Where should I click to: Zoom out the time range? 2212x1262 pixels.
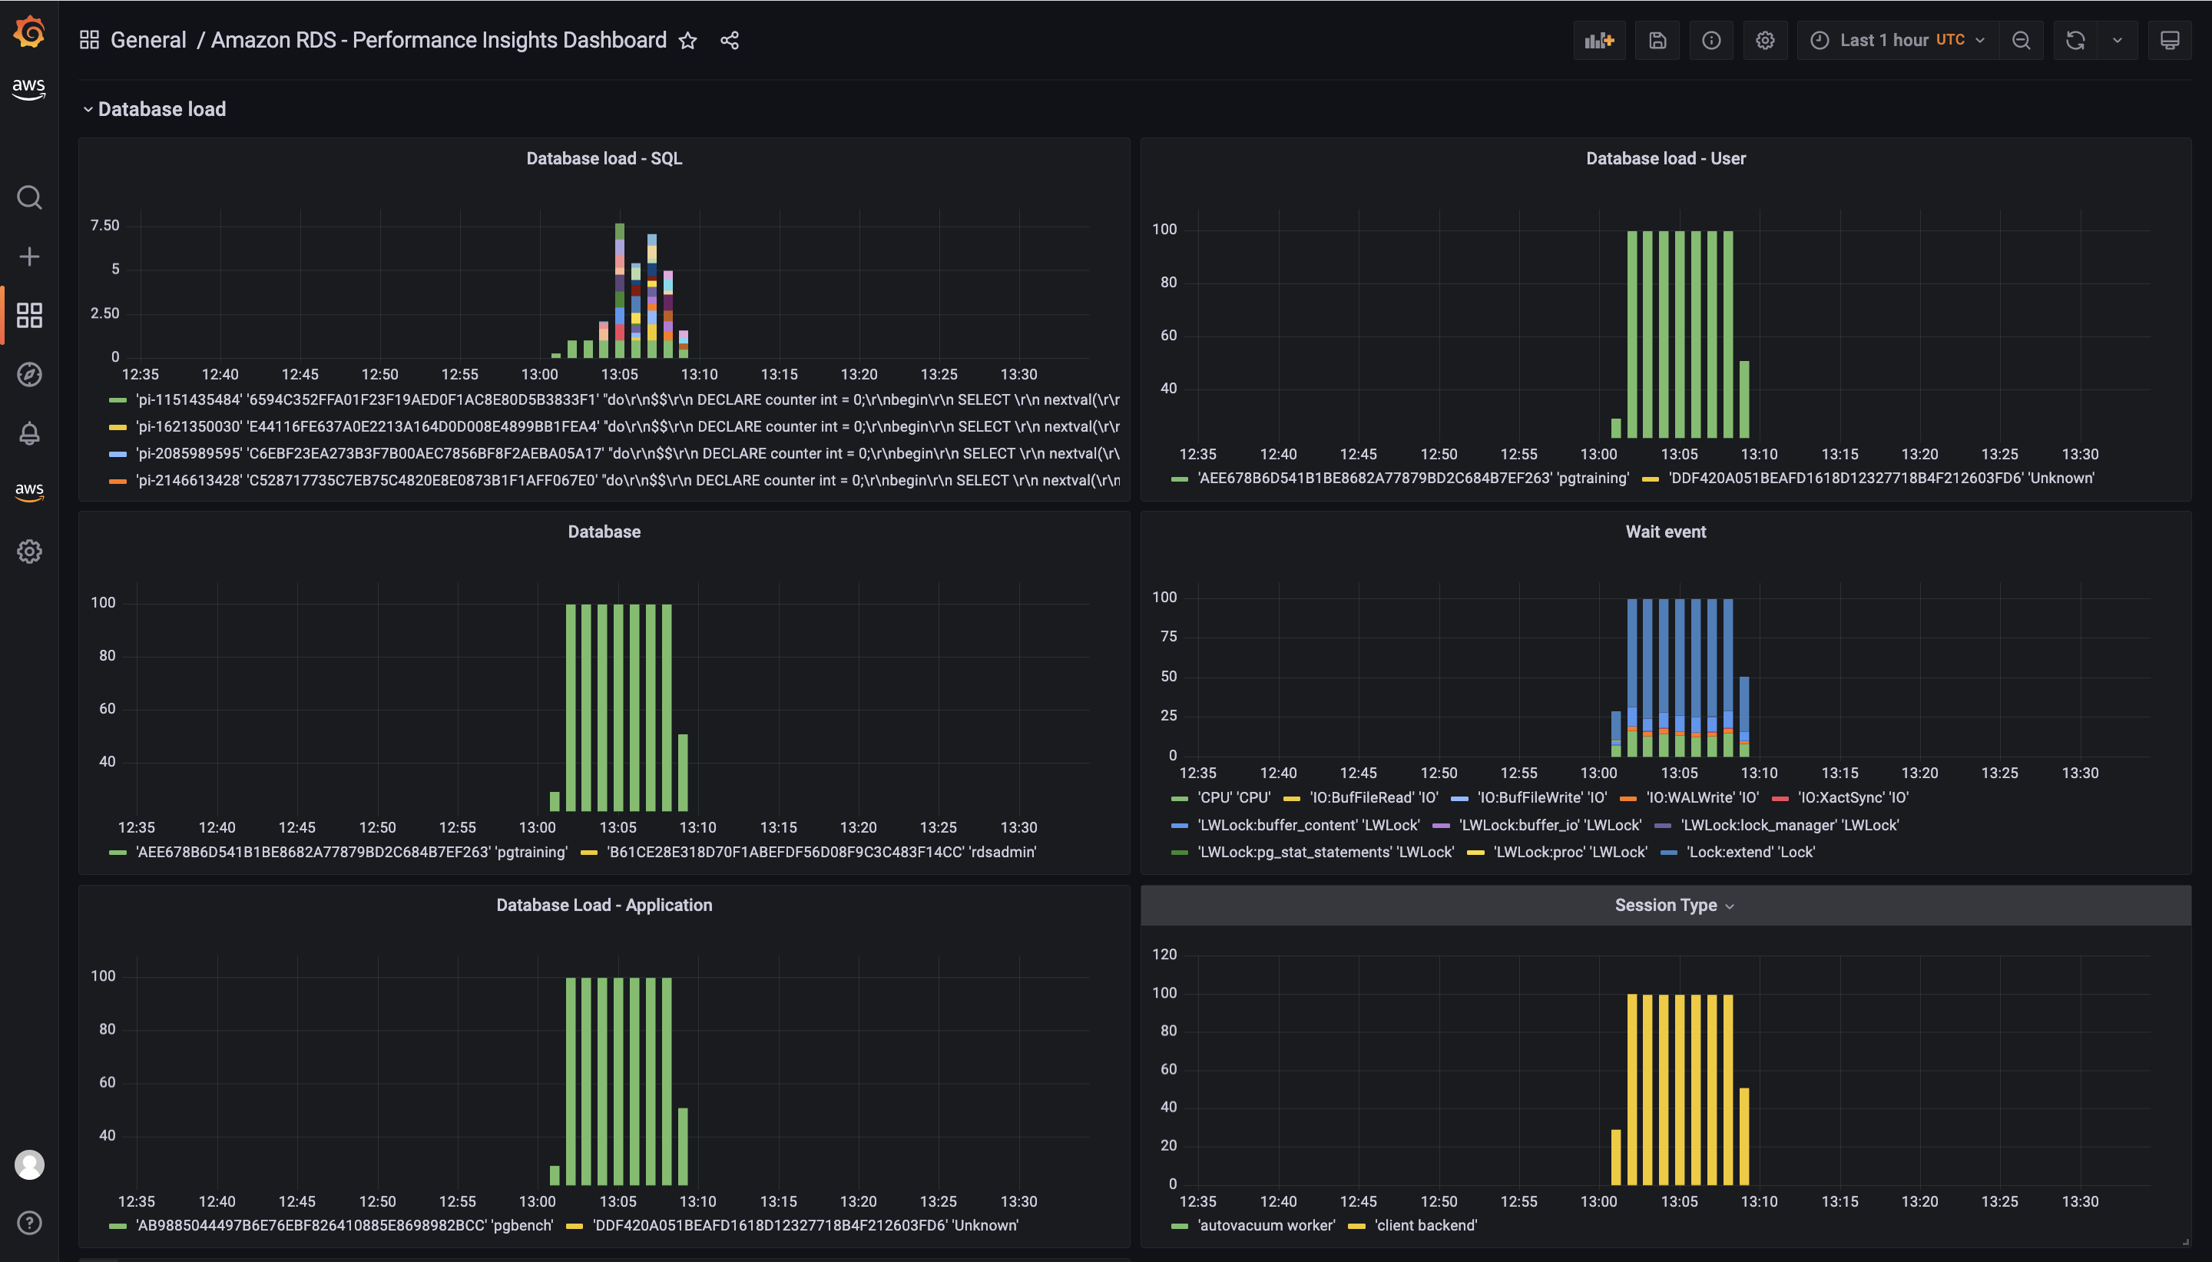coord(2022,41)
